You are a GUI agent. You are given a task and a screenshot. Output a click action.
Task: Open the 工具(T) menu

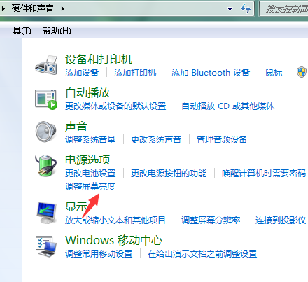pos(17,31)
